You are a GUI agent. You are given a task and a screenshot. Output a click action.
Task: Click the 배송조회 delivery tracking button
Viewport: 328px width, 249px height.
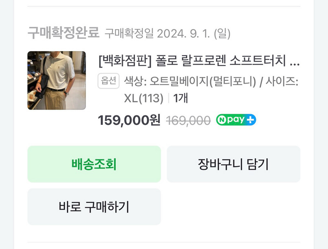(94, 164)
